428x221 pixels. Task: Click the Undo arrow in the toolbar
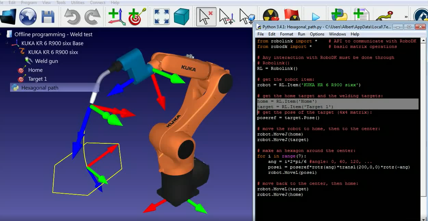coord(72,17)
